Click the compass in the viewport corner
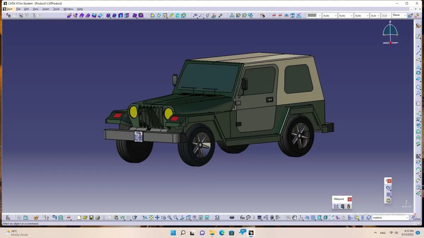Viewport: 424px width, 238px height. [x=390, y=32]
